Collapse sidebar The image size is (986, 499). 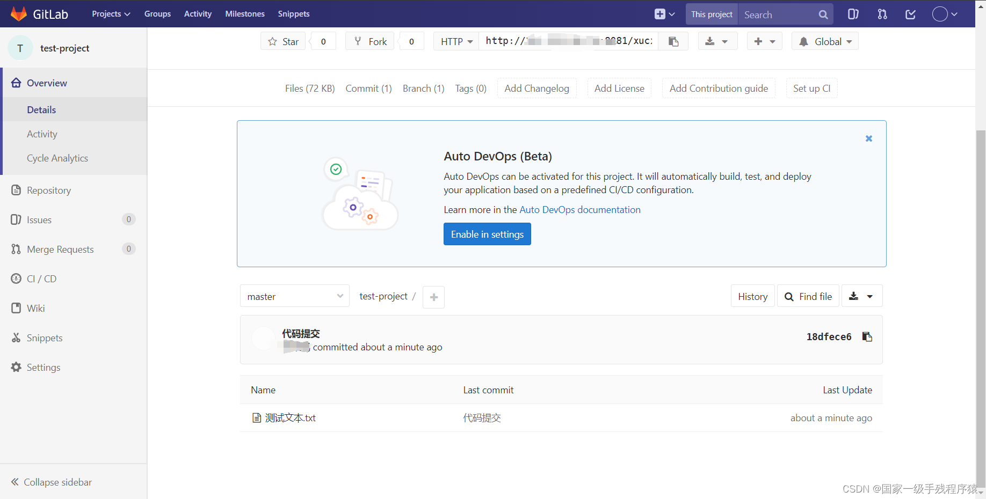[x=74, y=482]
